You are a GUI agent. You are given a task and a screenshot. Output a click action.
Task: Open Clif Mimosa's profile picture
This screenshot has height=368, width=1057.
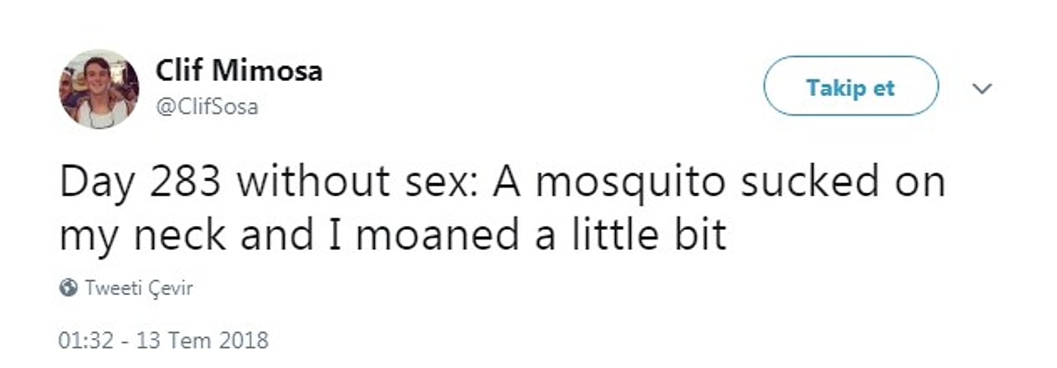pyautogui.click(x=99, y=88)
